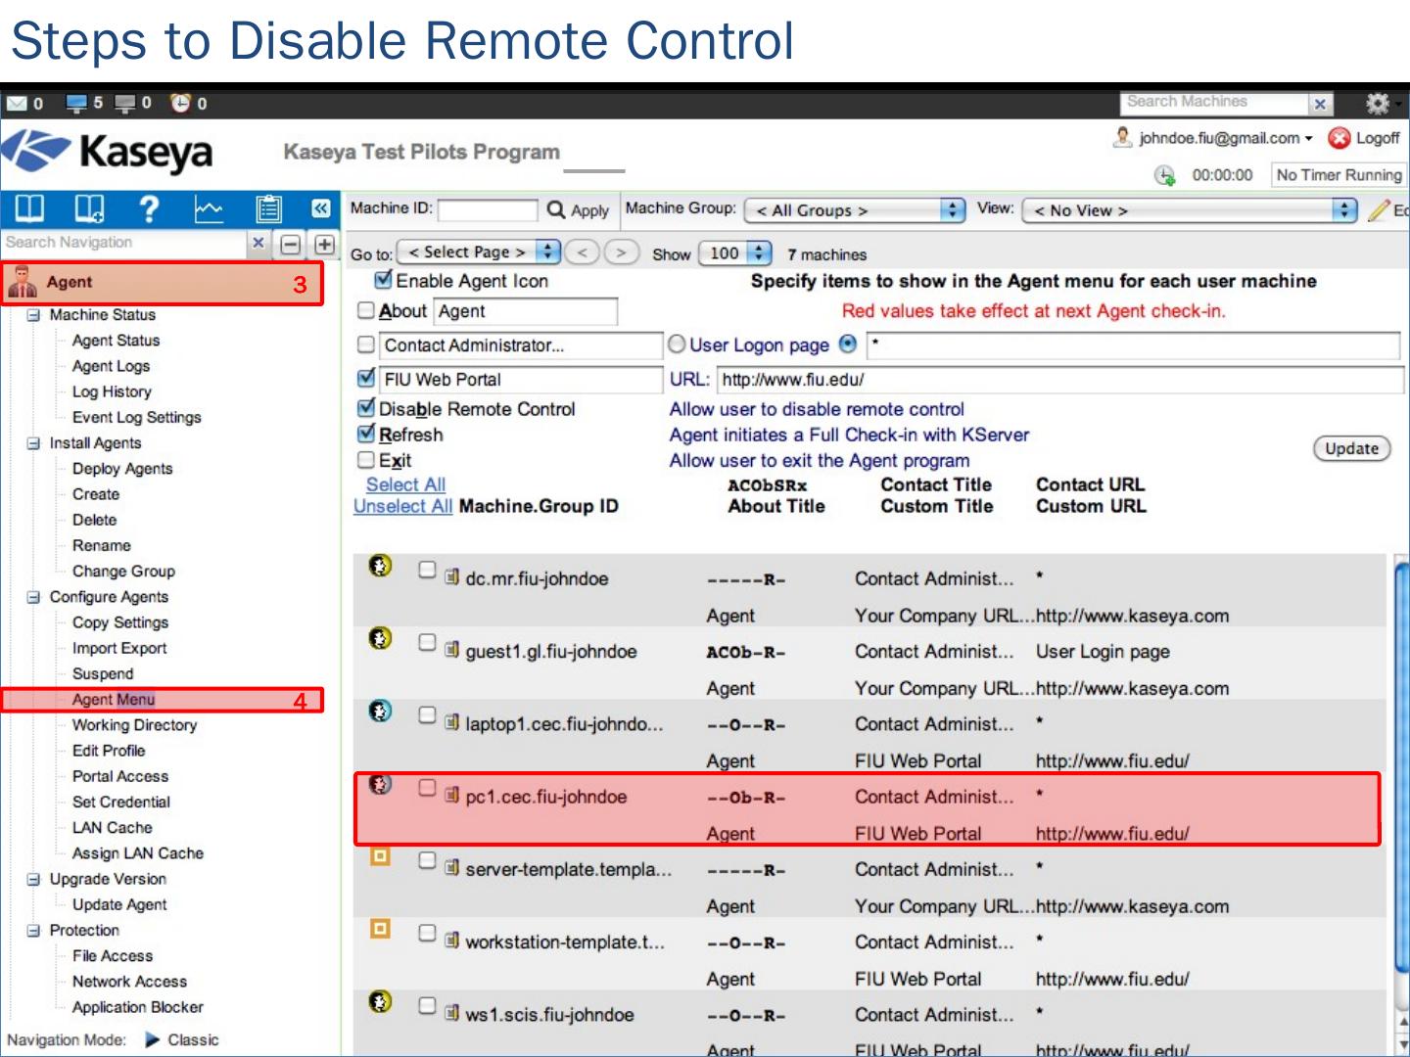Viewport: 1410px width, 1057px height.
Task: Select the User Logon page radio button
Action: click(x=677, y=345)
